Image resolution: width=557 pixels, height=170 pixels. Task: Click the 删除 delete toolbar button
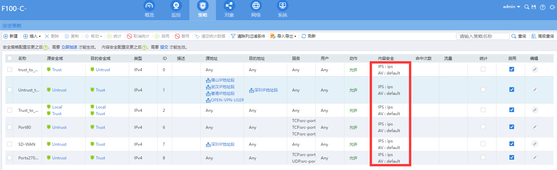point(52,36)
